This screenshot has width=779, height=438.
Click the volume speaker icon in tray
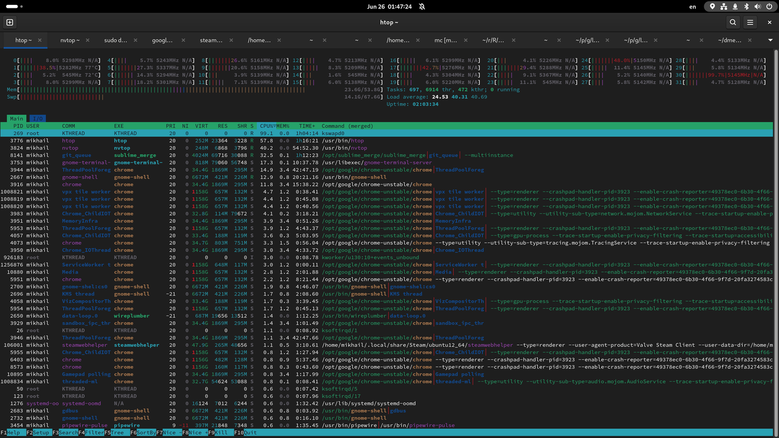point(759,6)
